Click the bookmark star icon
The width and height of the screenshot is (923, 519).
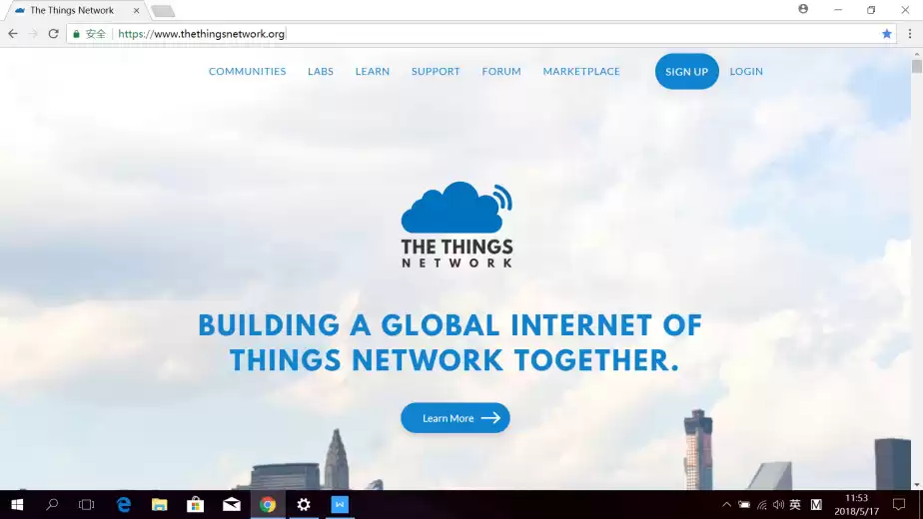pyautogui.click(x=886, y=34)
